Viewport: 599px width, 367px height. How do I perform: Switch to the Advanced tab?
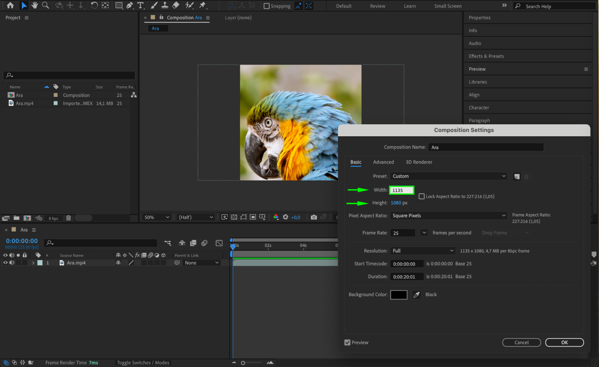[x=383, y=162]
